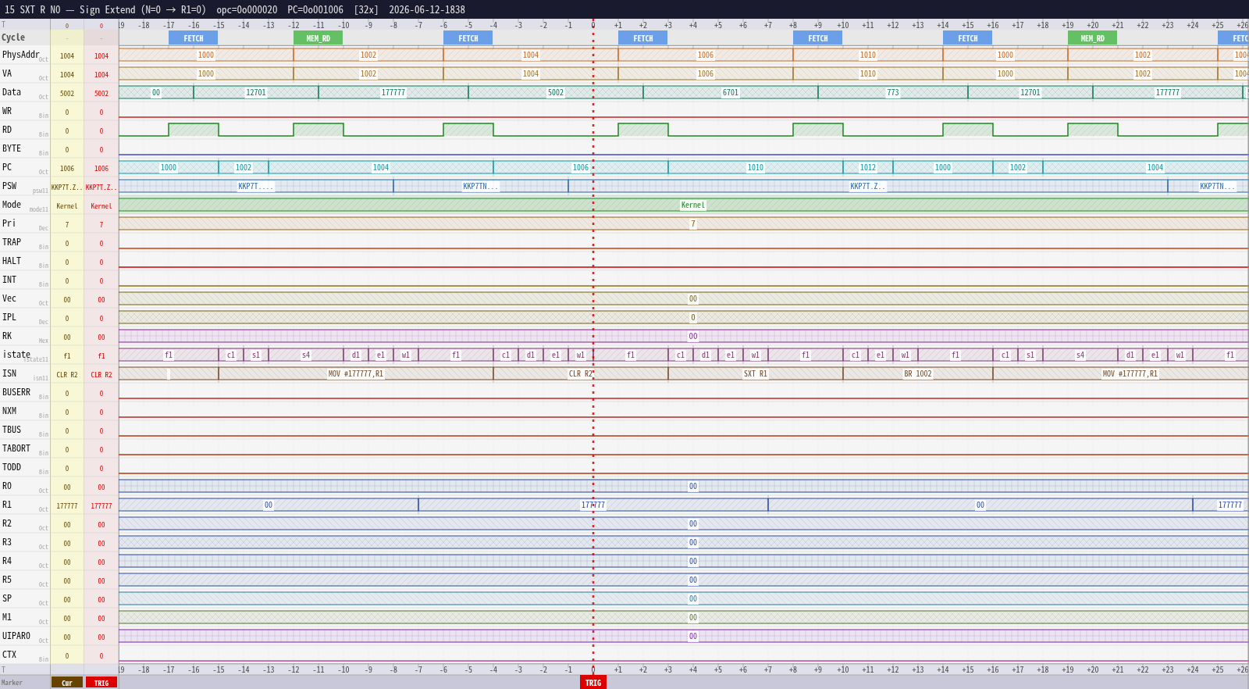This screenshot has height=689, width=1249.
Task: Select the PSW signal label
Action: [9, 186]
